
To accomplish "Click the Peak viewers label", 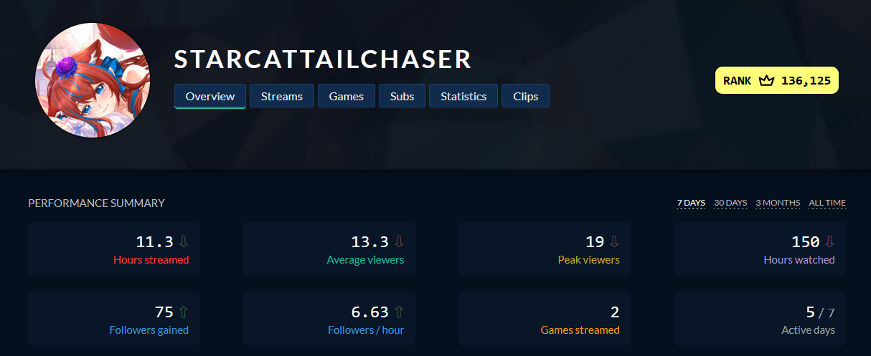I will tap(589, 260).
